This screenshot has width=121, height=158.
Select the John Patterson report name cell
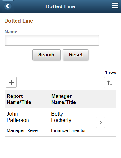(18, 117)
